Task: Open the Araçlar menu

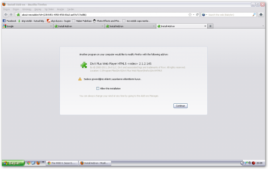Action: coord(60,9)
